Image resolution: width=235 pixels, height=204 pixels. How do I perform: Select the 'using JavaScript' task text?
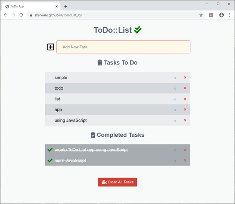pyautogui.click(x=71, y=121)
